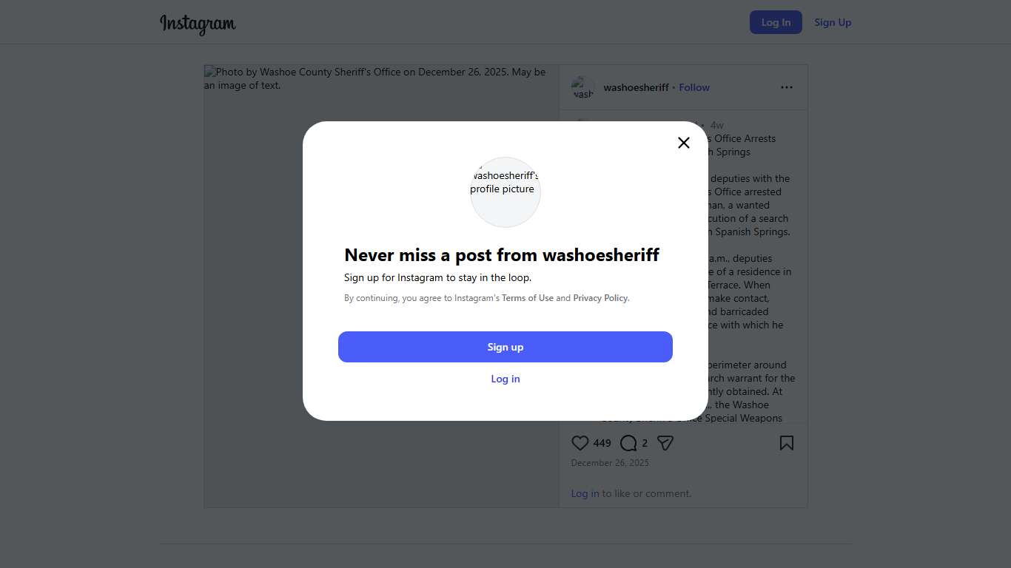Click the Log in link in the popup
Screen dimensions: 1011x568
coord(505,379)
